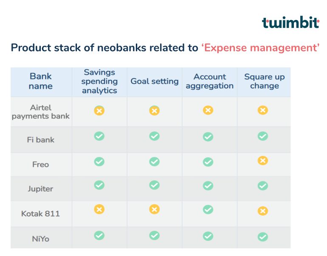Click Kotak 811's Savings spending analytics cross
327x256 pixels.
(x=99, y=209)
